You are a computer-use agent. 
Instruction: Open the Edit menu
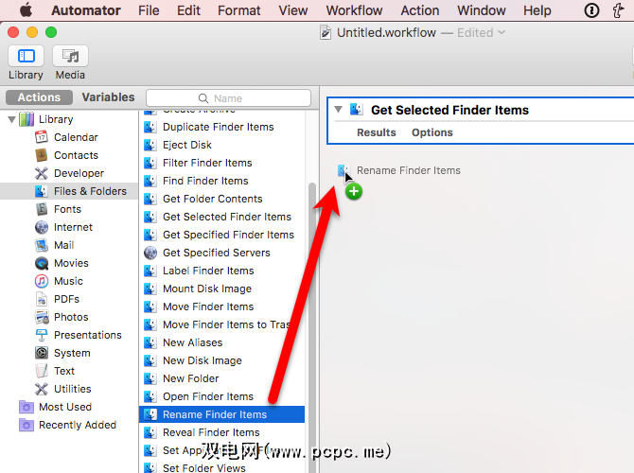pyautogui.click(x=188, y=10)
